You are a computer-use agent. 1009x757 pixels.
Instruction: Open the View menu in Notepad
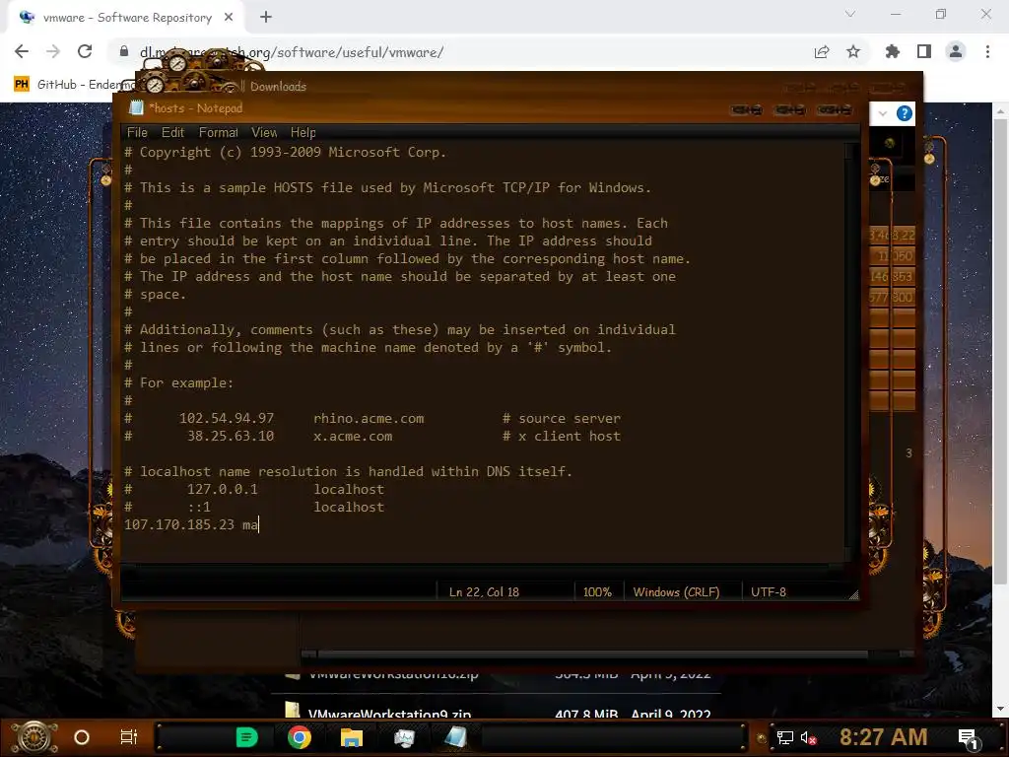(x=264, y=133)
